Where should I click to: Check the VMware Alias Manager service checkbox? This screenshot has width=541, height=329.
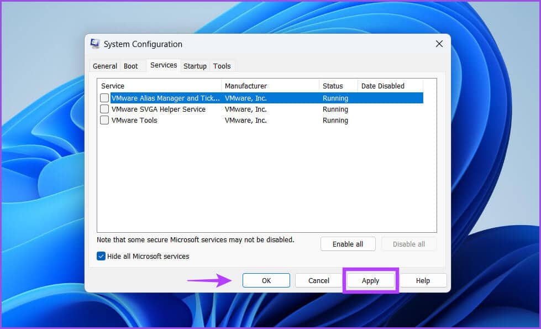click(x=104, y=98)
